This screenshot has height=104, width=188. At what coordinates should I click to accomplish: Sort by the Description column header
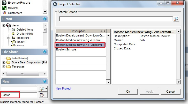point(78,31)
